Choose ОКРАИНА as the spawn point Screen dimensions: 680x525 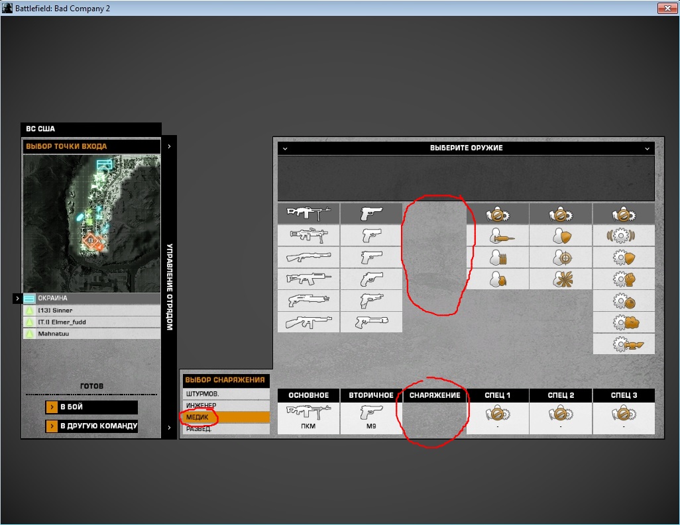(x=91, y=298)
